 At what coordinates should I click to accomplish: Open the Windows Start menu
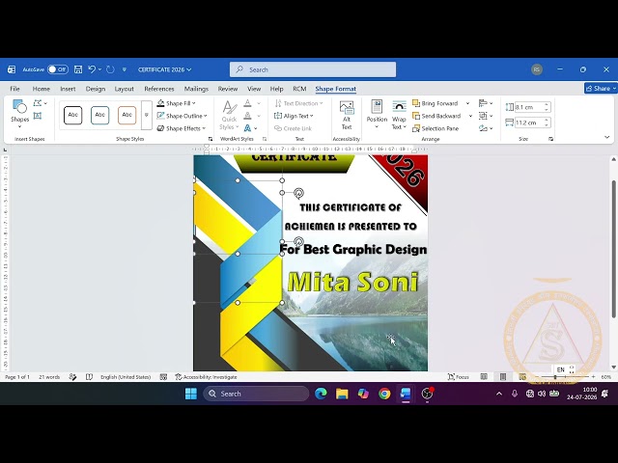pyautogui.click(x=191, y=394)
